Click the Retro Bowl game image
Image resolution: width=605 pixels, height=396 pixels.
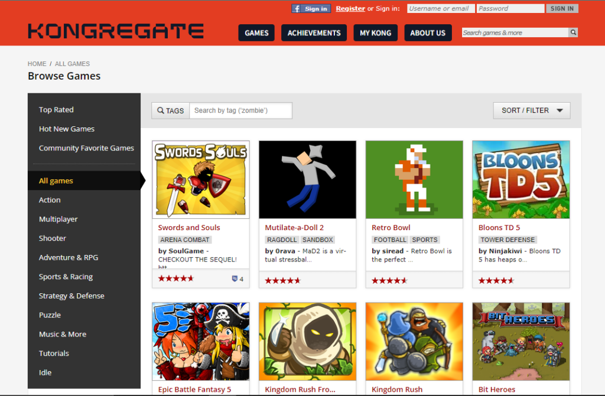(414, 179)
